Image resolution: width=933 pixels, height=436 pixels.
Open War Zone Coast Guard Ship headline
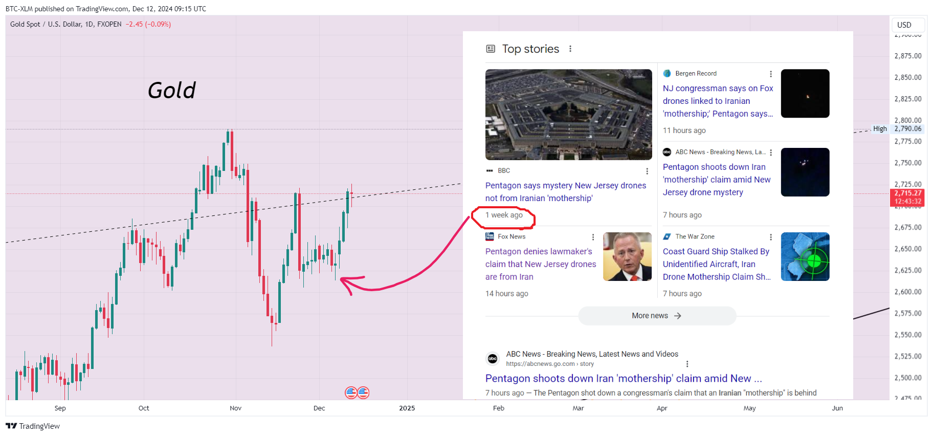717,264
